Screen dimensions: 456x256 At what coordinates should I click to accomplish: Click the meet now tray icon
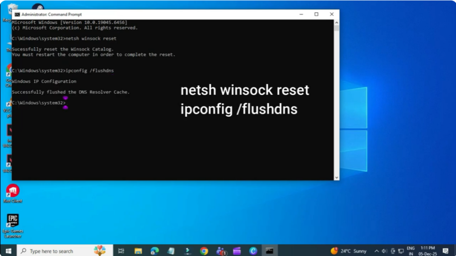pyautogui.click(x=393, y=251)
